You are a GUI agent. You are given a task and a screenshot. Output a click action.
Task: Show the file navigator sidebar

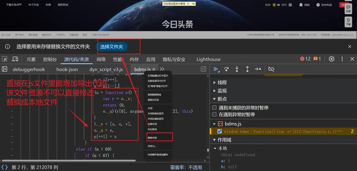(5, 69)
